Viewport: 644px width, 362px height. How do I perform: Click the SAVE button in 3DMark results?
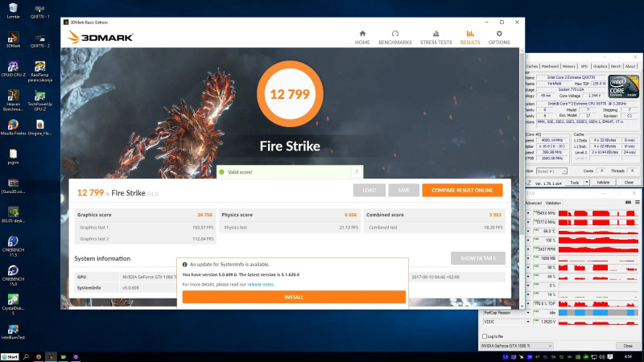coord(404,190)
